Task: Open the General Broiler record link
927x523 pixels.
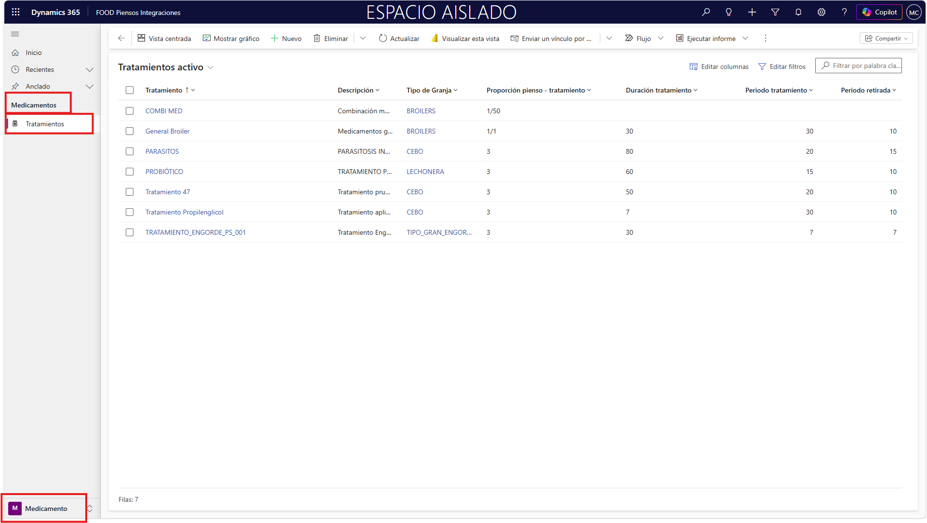Action: click(x=167, y=131)
